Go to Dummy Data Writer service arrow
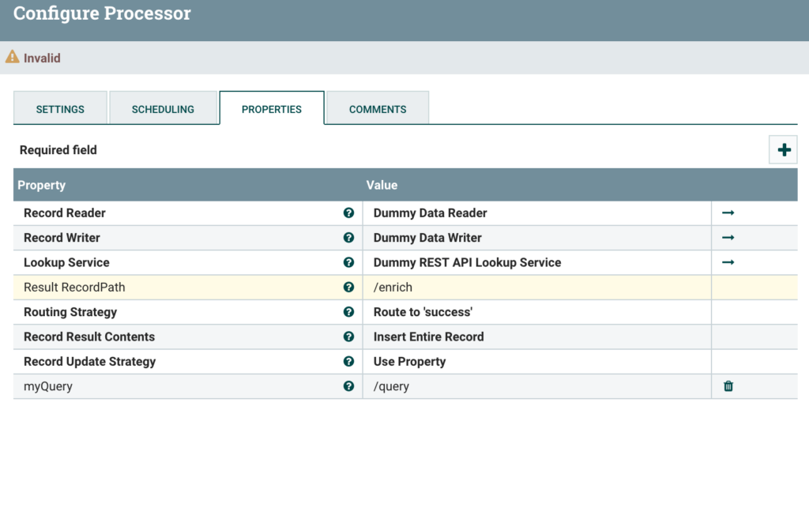 pyautogui.click(x=728, y=238)
